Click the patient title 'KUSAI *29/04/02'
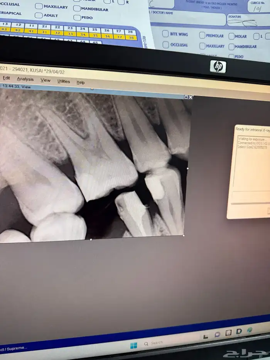The width and height of the screenshot is (270, 360). [x=47, y=71]
